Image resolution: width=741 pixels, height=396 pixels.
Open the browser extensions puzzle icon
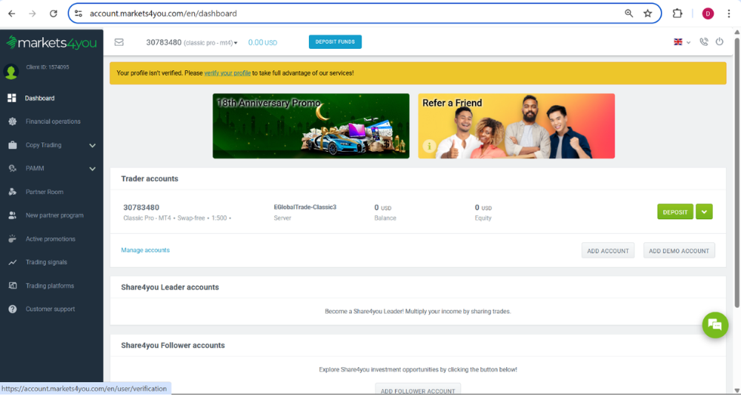tap(677, 13)
